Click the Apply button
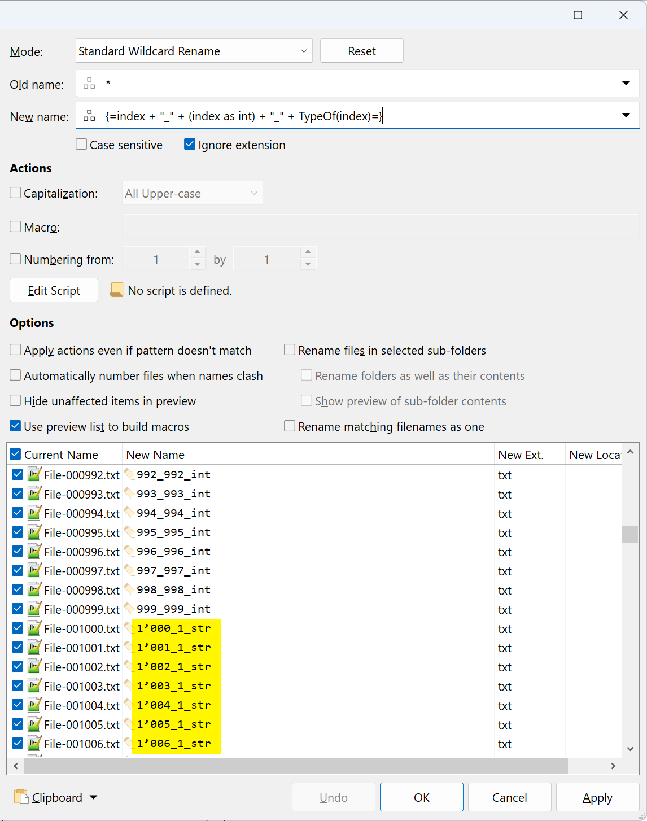The width and height of the screenshot is (647, 821). [x=597, y=797]
